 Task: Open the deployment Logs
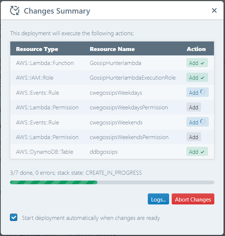coord(158,199)
